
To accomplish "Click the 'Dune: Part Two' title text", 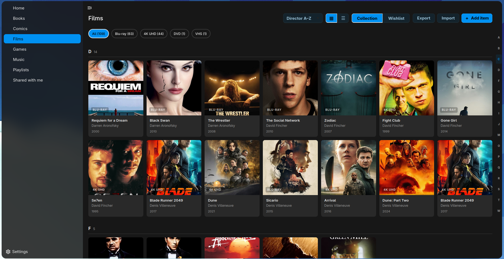I will 395,200.
